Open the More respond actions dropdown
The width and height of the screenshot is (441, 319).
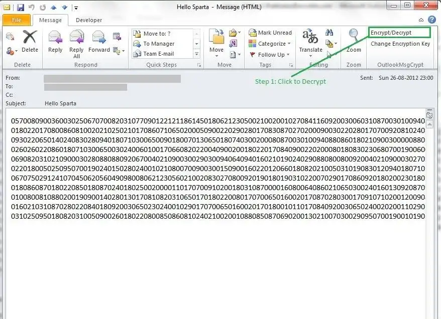(119, 51)
